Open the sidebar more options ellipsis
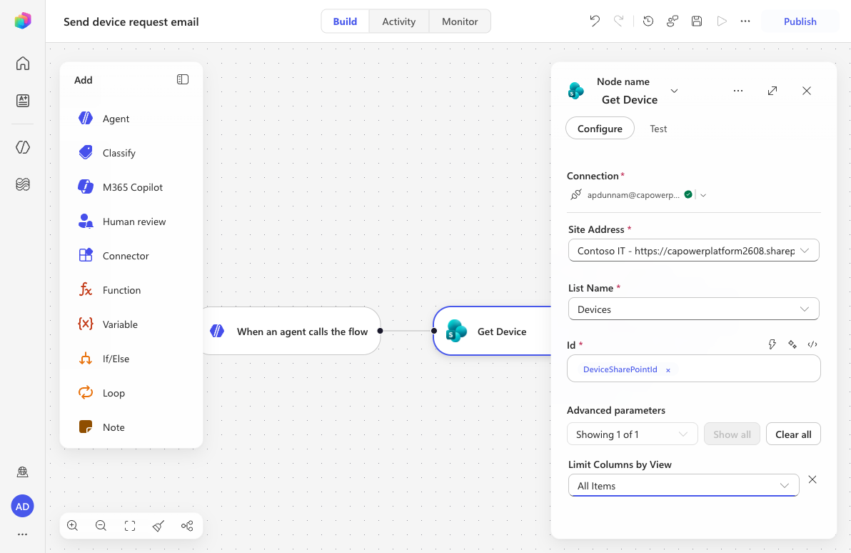This screenshot has height=553, width=851. click(22, 534)
